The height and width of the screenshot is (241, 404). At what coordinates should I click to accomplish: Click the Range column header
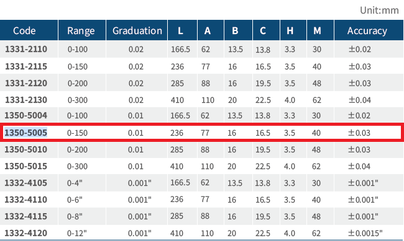(x=81, y=31)
